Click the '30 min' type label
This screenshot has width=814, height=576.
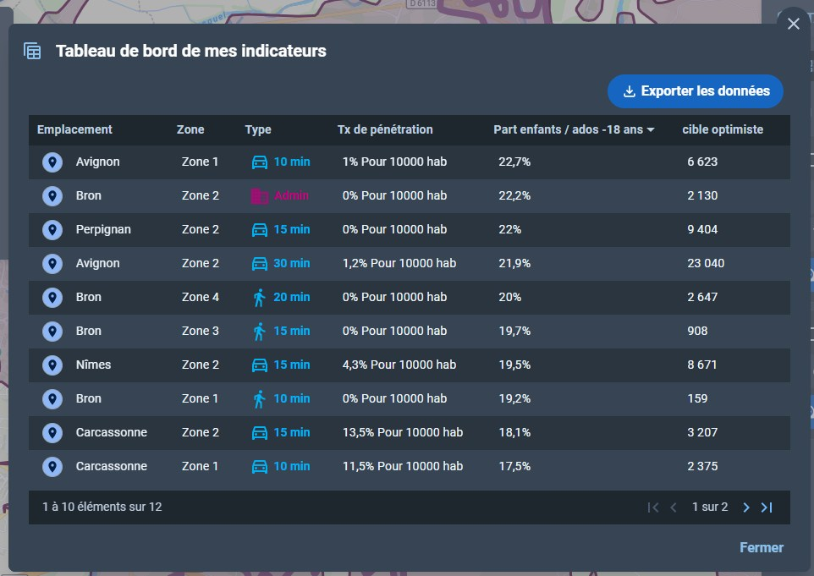coord(292,264)
